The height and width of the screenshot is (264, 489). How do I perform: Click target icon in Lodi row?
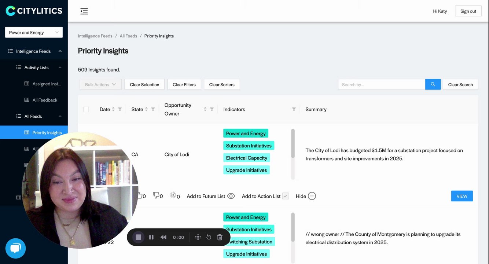[x=173, y=195]
